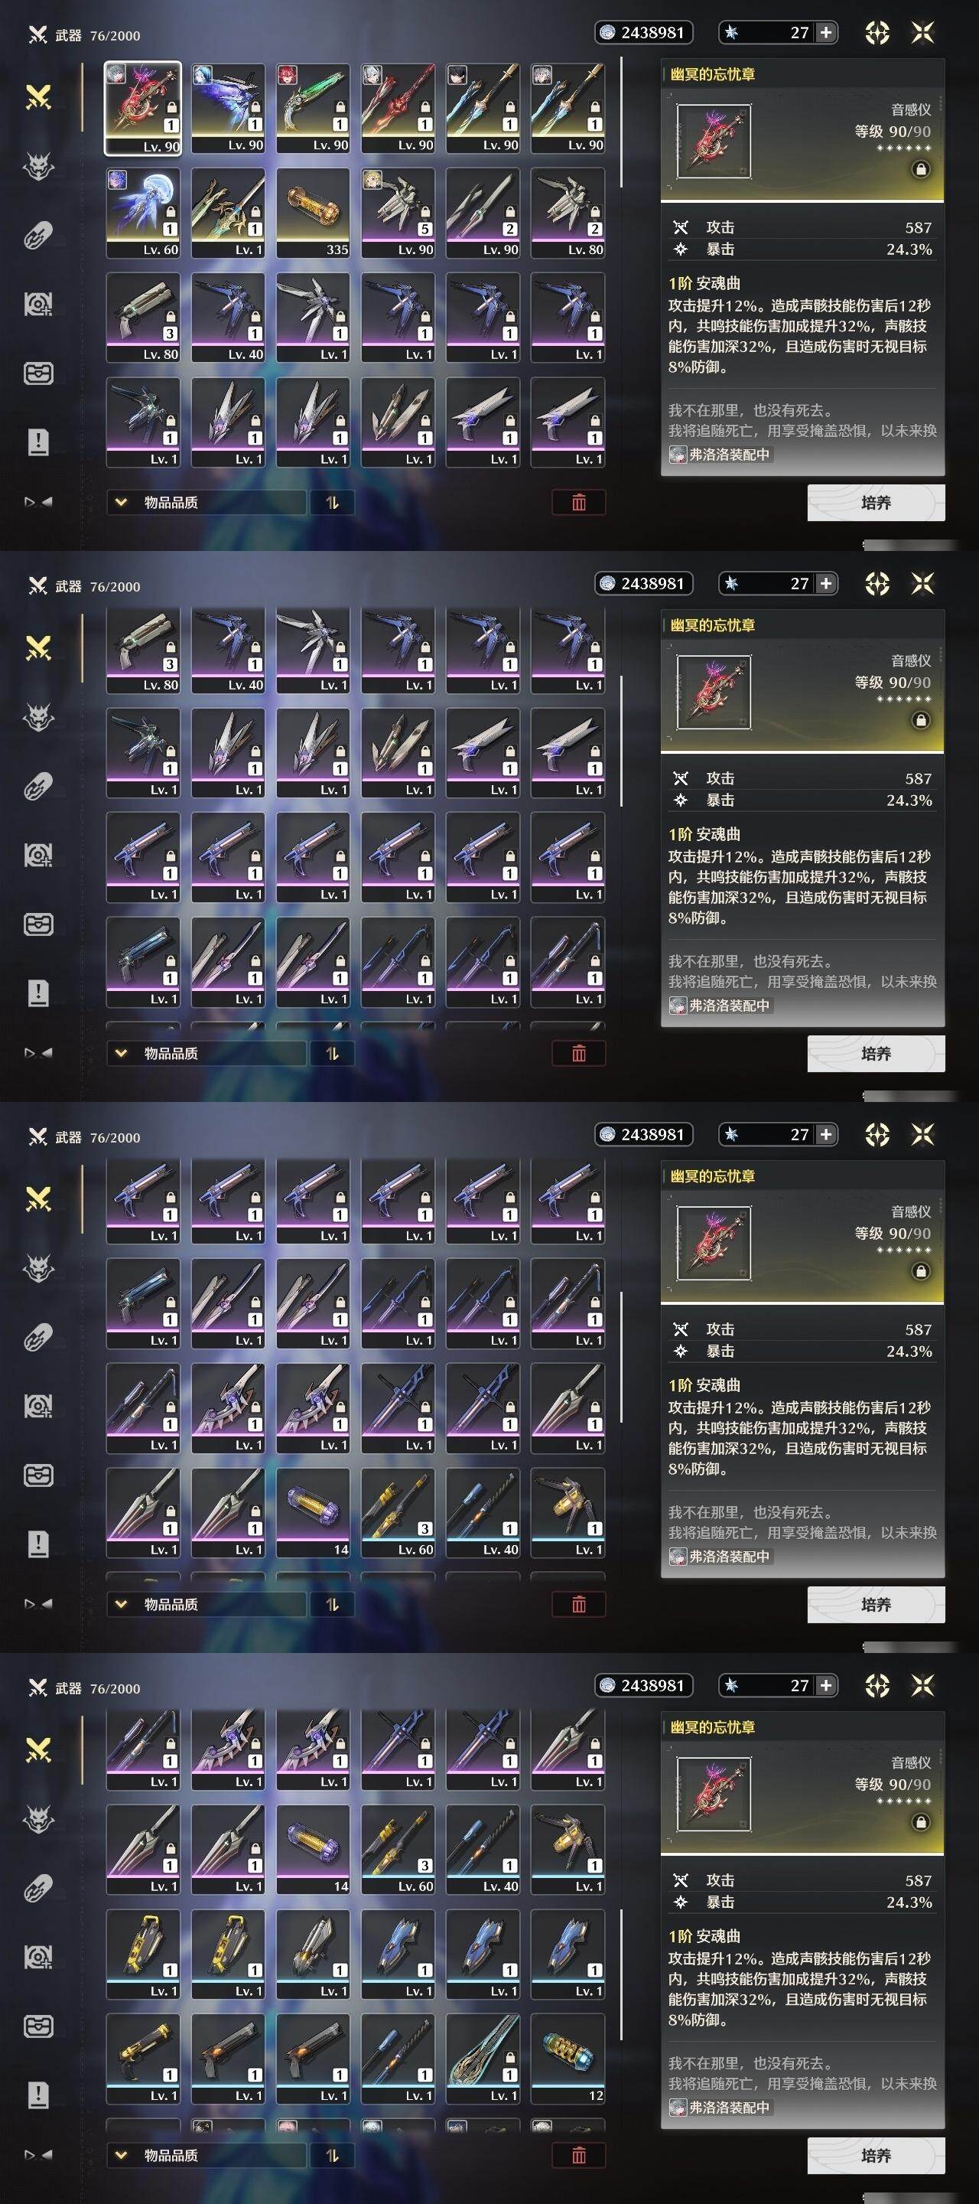Toggle lock on Lv. 90 twin blades with rank 2
979x2204 pixels.
(509, 211)
